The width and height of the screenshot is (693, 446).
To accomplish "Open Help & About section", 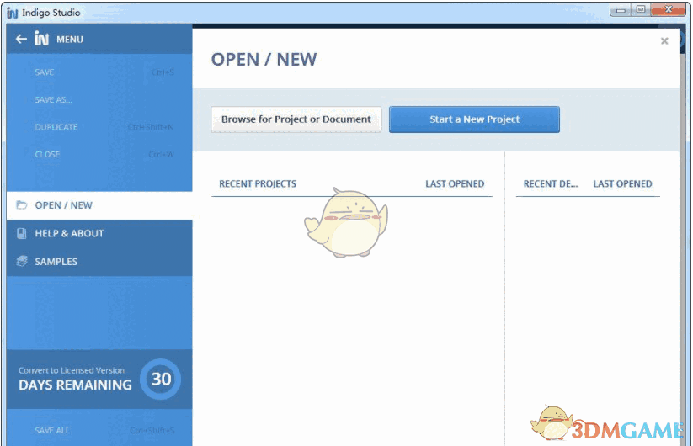I will tap(99, 234).
